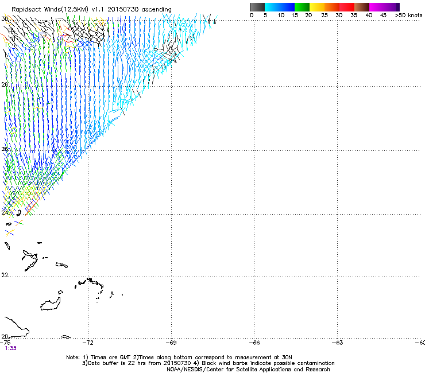Click the 'Data buffer is 22 hrs' note
Viewport: 425px width, 373px height.
[208, 363]
